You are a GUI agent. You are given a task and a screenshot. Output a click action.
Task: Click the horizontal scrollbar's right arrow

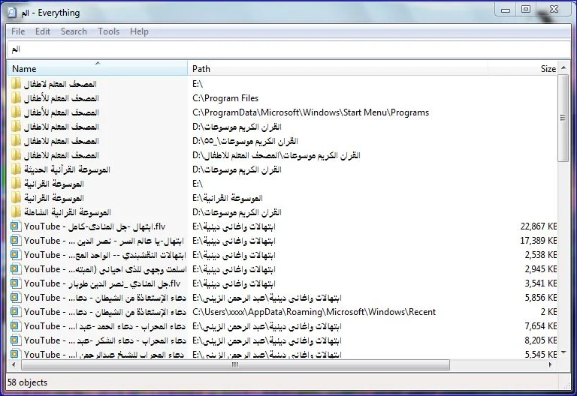click(551, 365)
